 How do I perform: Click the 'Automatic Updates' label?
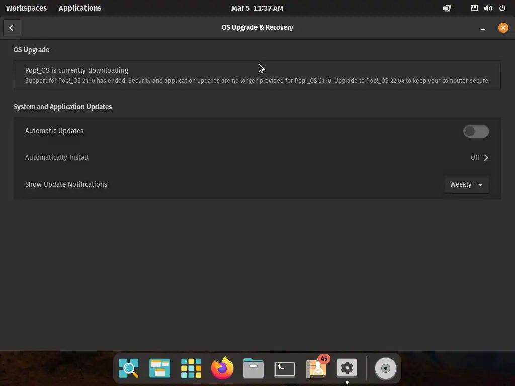click(54, 131)
